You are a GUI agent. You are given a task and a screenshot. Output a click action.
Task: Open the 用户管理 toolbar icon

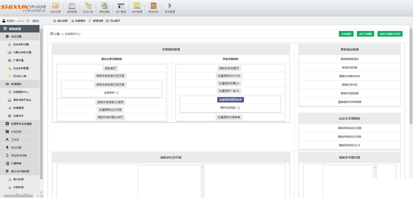coord(121,8)
